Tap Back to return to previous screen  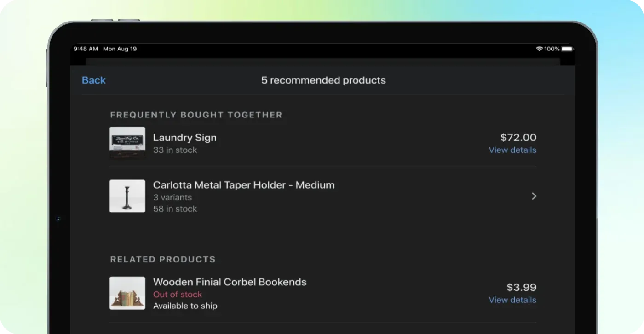point(93,80)
